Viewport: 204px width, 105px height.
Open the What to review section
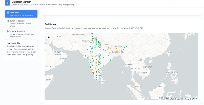point(21,23)
